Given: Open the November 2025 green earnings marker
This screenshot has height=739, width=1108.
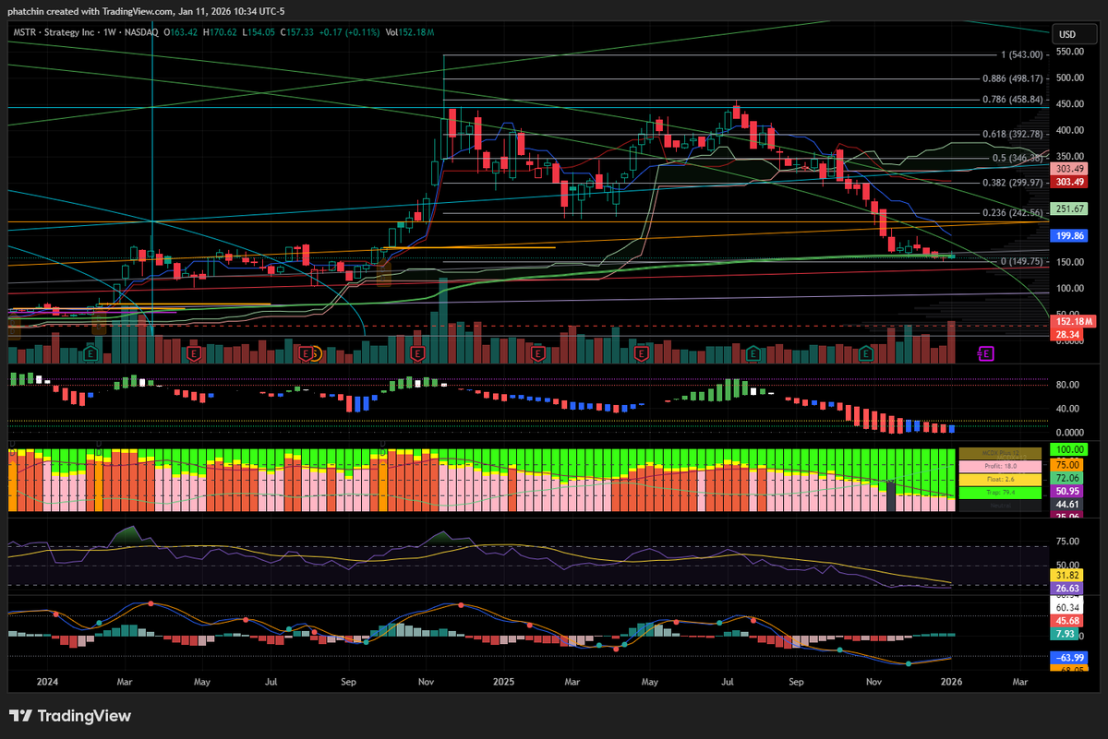Looking at the screenshot, I should pyautogui.click(x=866, y=353).
